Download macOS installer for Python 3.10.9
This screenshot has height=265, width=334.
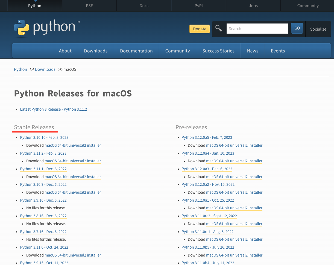click(x=73, y=192)
